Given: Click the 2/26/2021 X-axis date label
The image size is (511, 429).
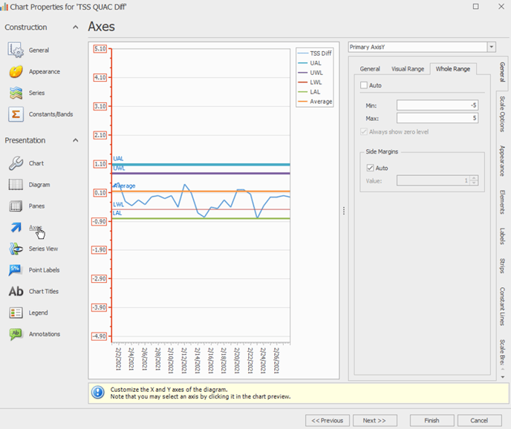Looking at the screenshot, I should (276, 360).
